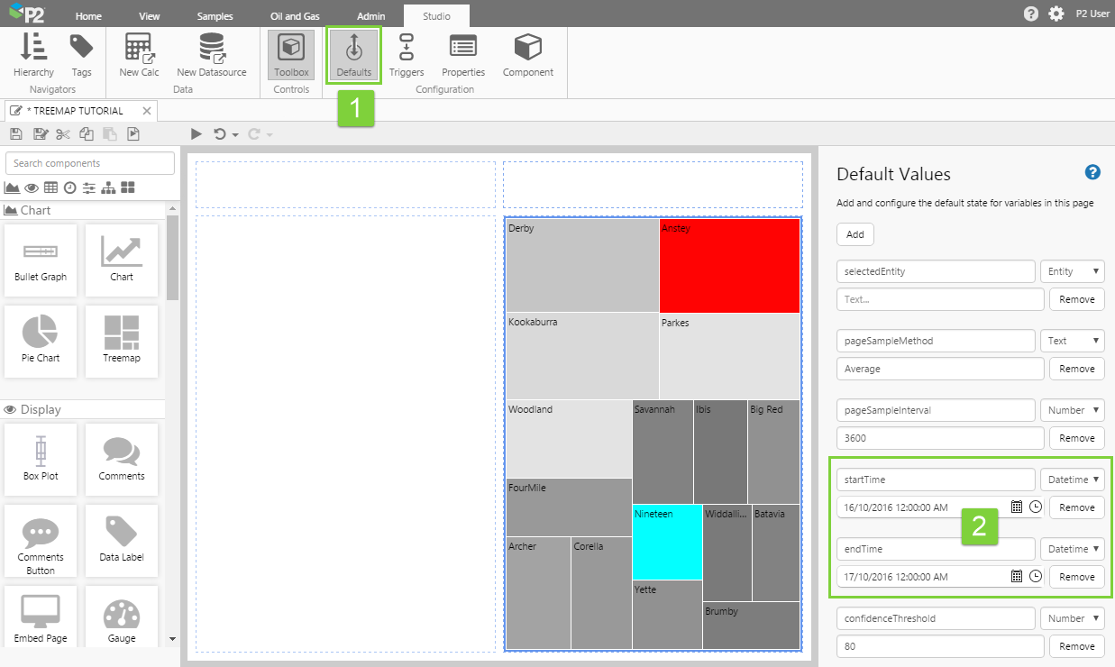Switch to the Oil and Gas tab
The width and height of the screenshot is (1115, 667).
[x=295, y=16]
